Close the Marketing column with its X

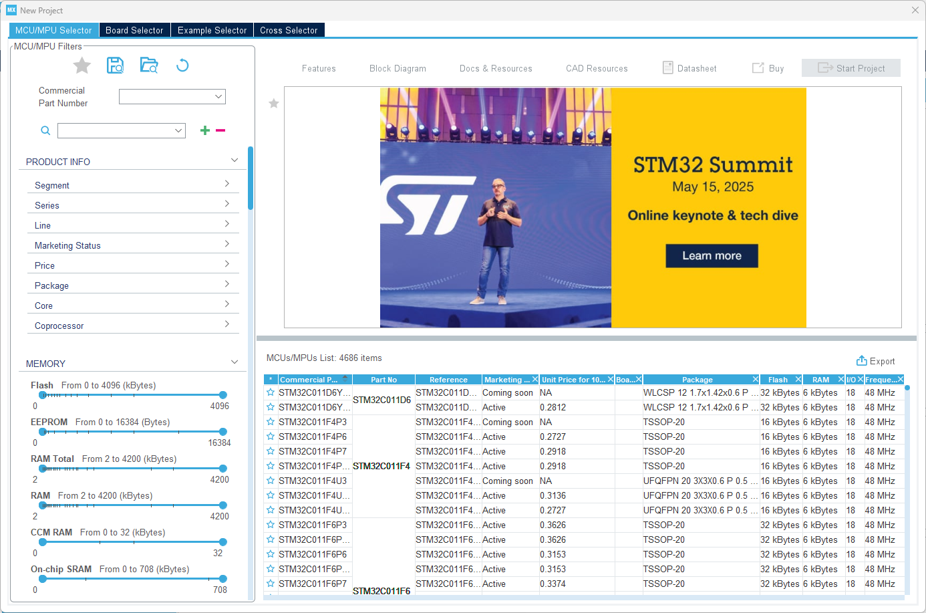[x=535, y=380]
